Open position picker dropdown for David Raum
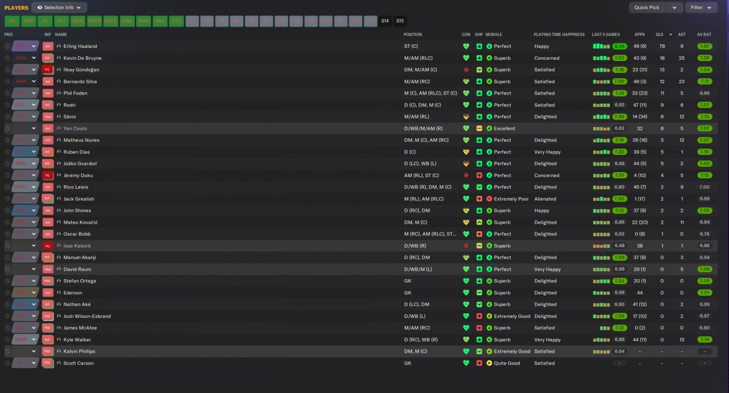The height and width of the screenshot is (393, 729). [34, 269]
